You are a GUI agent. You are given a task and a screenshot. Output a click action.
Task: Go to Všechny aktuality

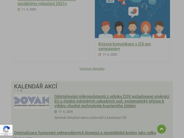pos(92,69)
